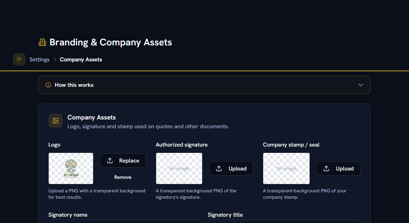Click the upload arrow icon on Replace
The width and height of the screenshot is (409, 223).
110,160
